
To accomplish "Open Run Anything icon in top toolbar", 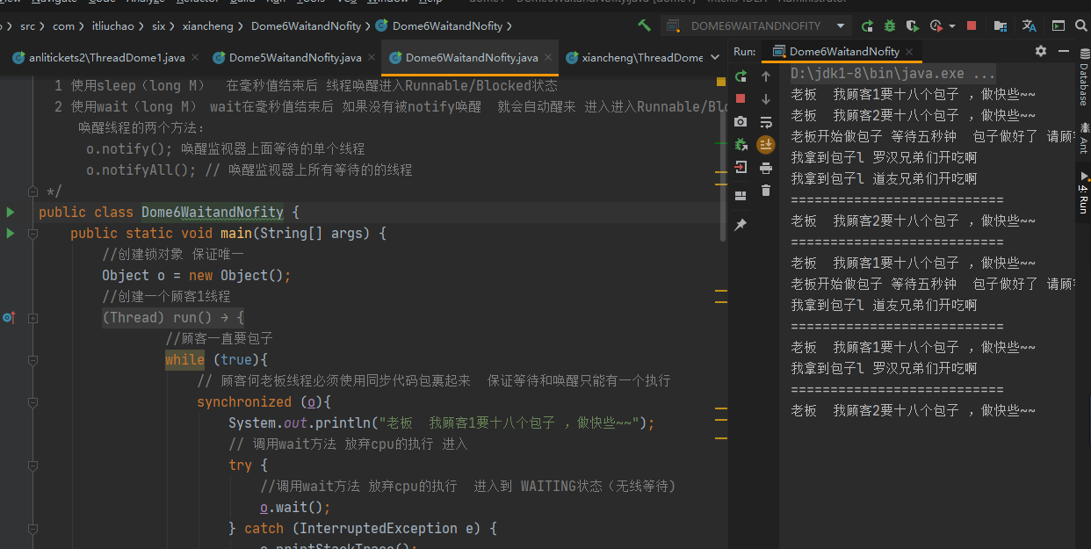I will [x=1058, y=26].
